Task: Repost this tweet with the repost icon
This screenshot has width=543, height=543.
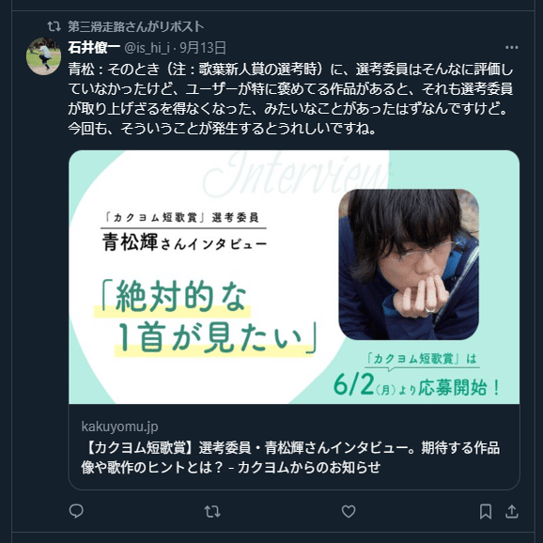Action: click(212, 511)
